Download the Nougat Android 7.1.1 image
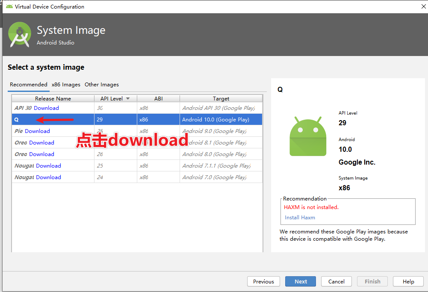 (49, 166)
